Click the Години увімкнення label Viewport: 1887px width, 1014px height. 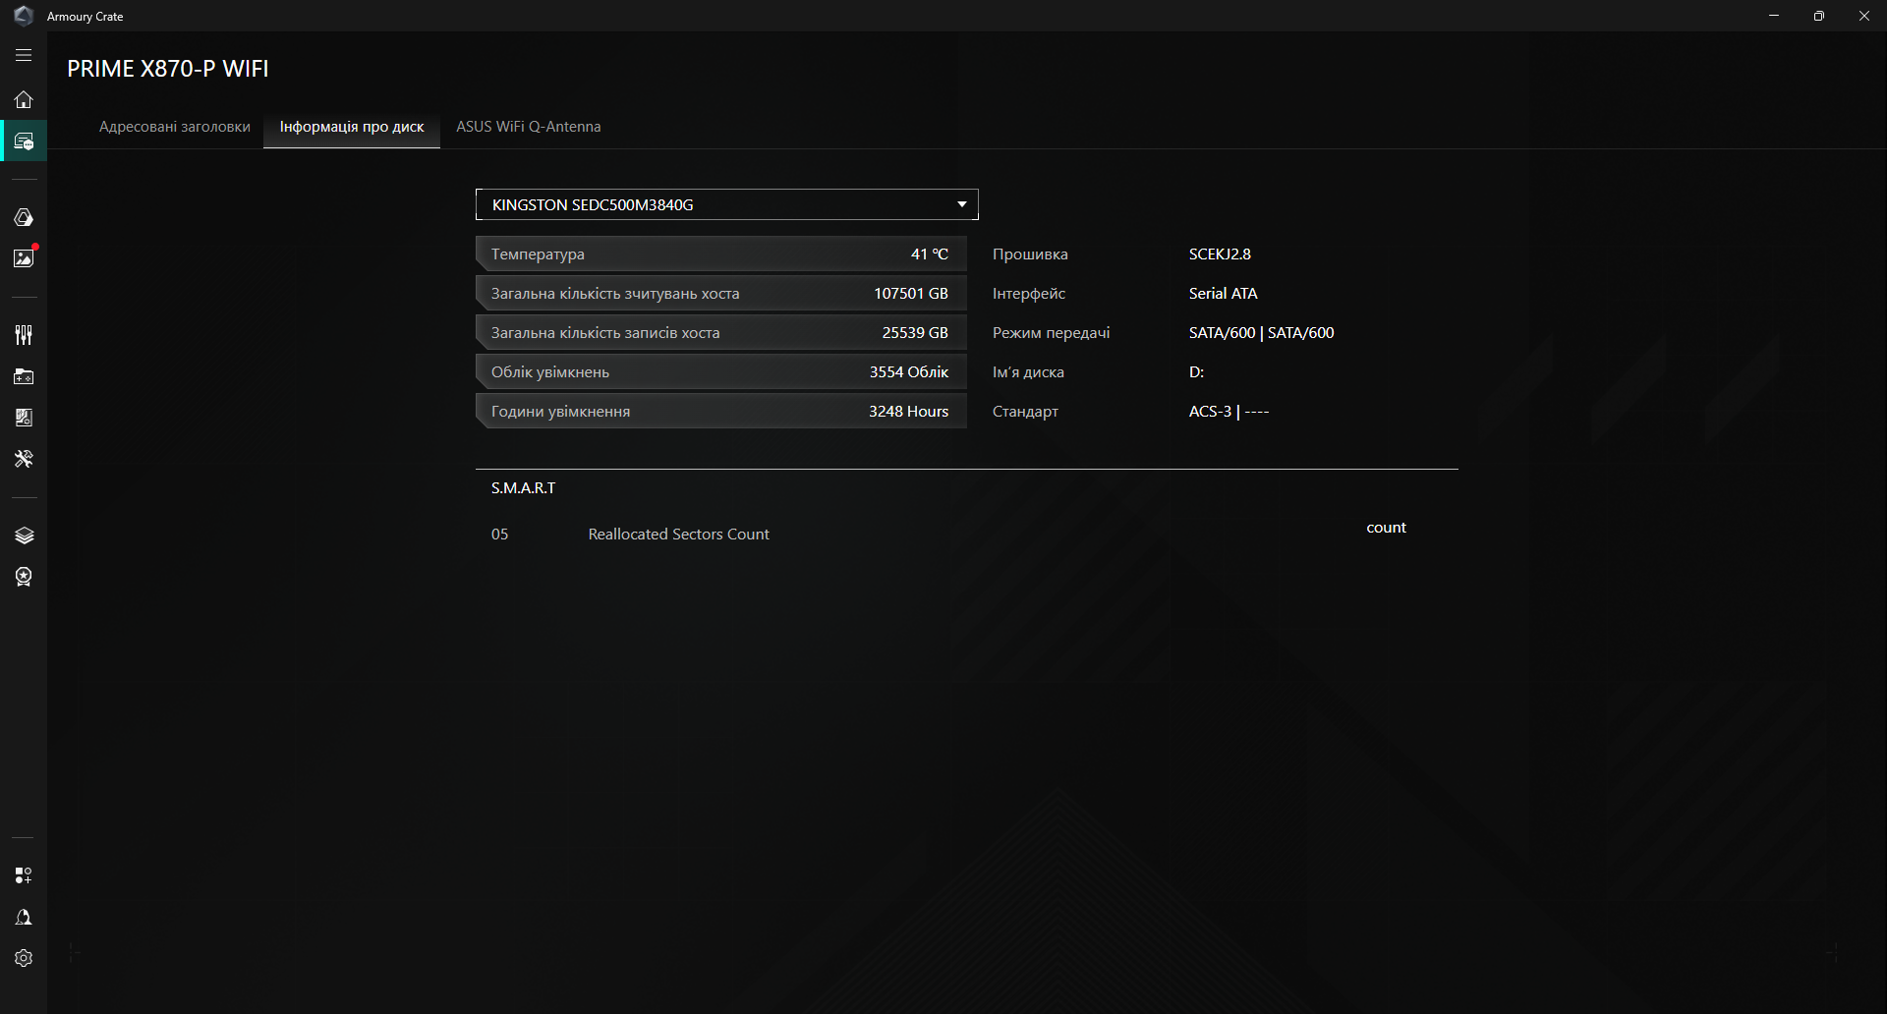(560, 412)
